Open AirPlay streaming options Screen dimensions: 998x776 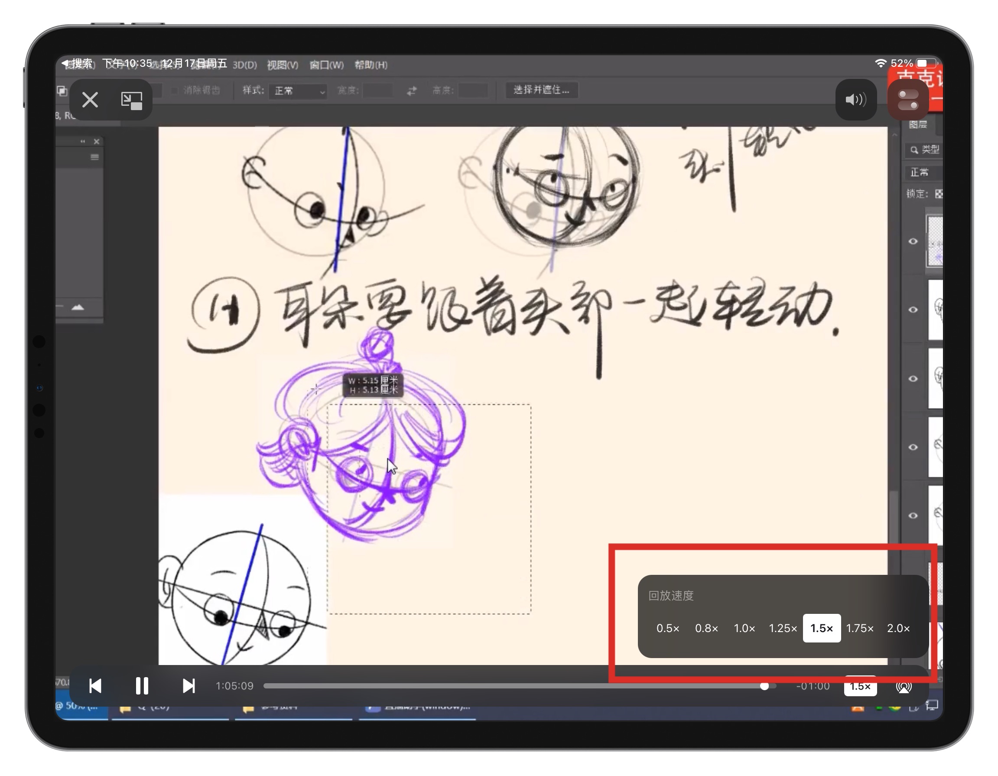click(904, 686)
